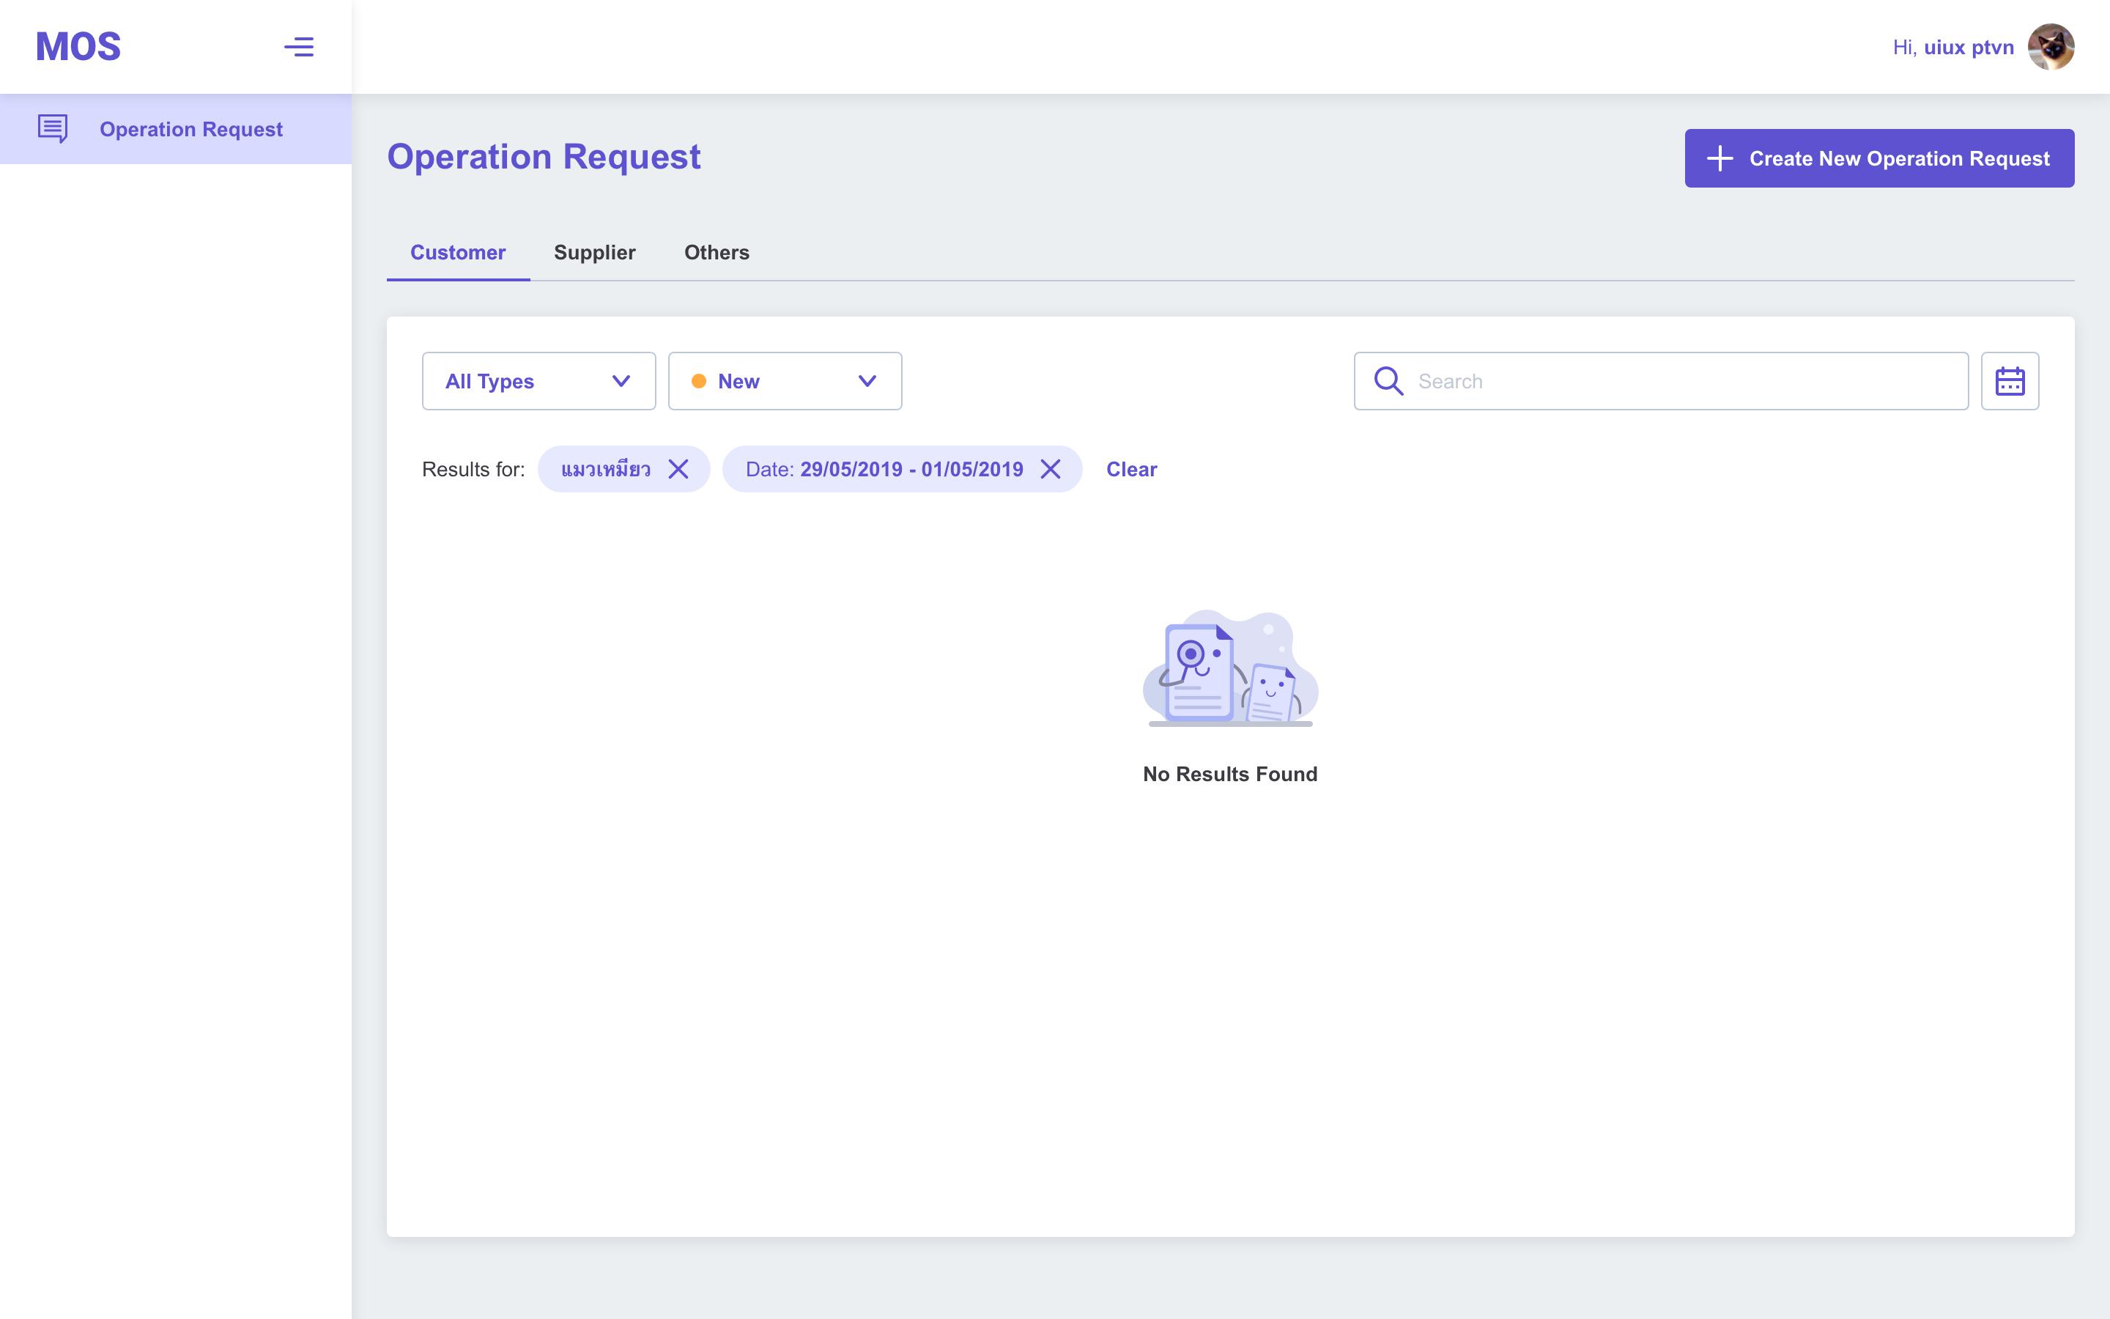The image size is (2110, 1319).
Task: Open the calendar date picker
Action: point(2010,381)
